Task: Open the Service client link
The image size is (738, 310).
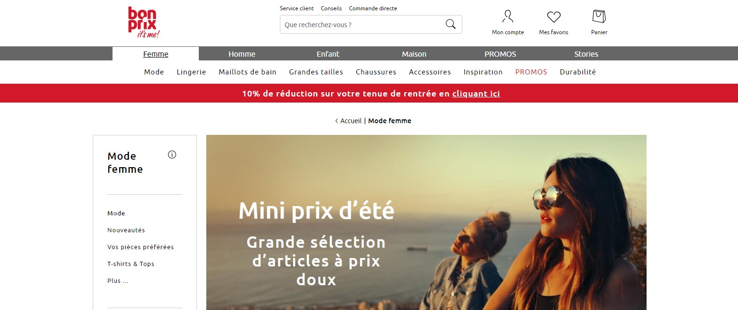Action: pyautogui.click(x=297, y=8)
